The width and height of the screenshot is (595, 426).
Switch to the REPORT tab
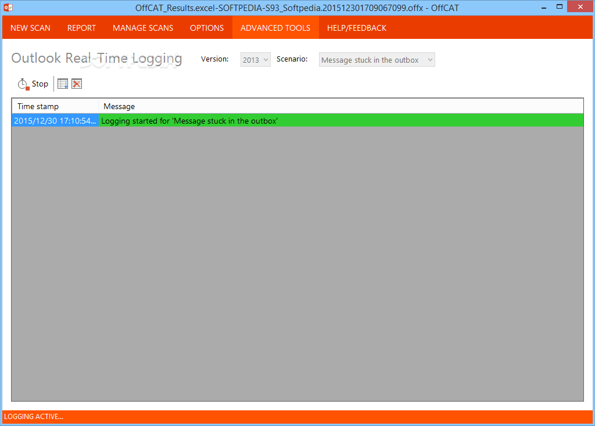tap(81, 28)
